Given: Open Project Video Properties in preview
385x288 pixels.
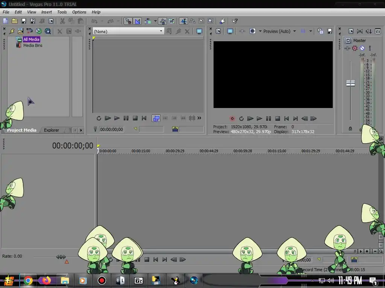Looking at the screenshot, I should tap(218, 31).
